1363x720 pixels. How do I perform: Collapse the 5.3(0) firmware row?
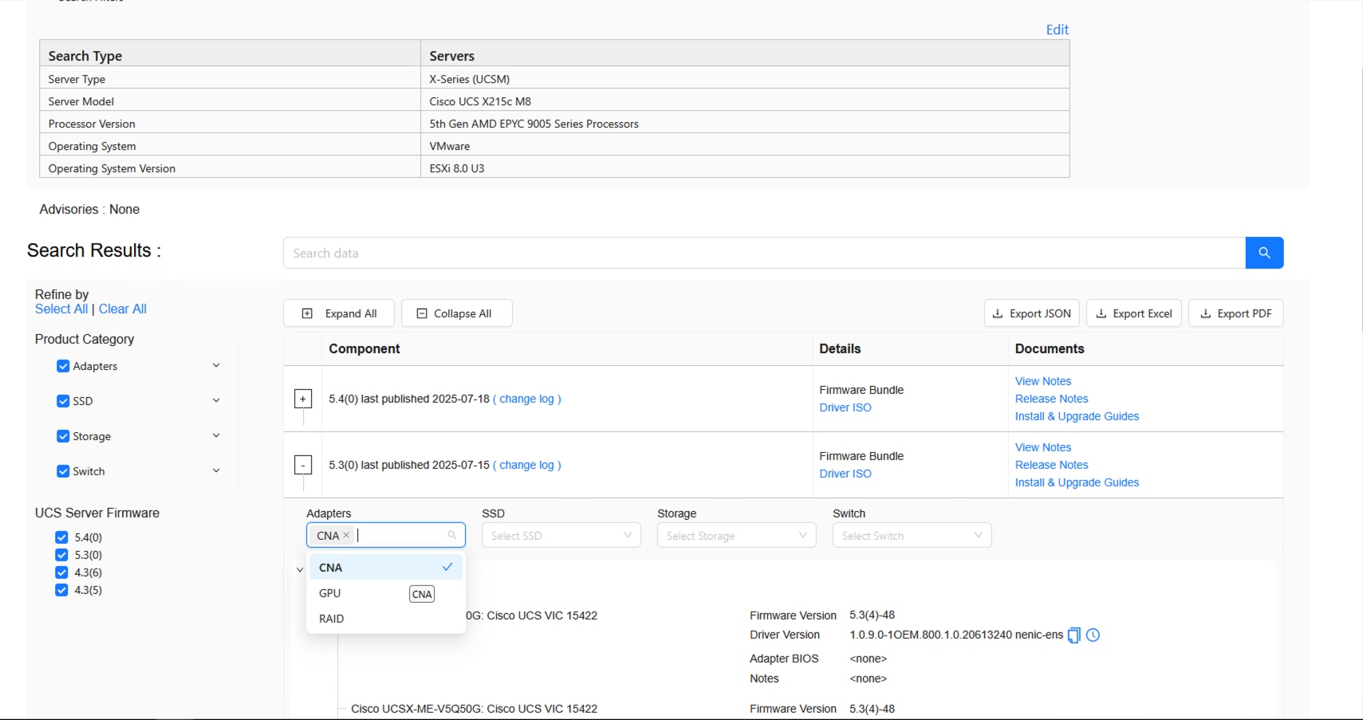[303, 465]
